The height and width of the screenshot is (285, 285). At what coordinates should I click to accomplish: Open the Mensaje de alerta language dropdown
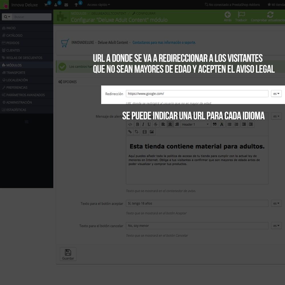coord(276,116)
